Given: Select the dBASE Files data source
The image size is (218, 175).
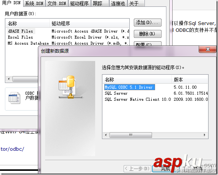Looking at the screenshot, I should (x=20, y=31).
